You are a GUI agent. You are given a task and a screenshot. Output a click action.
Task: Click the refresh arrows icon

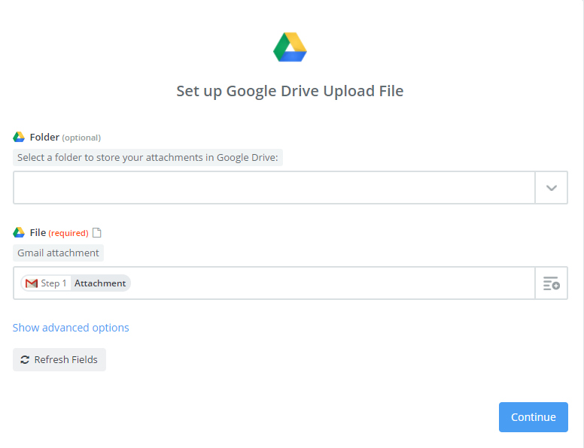25,360
